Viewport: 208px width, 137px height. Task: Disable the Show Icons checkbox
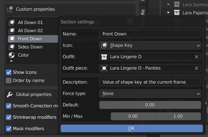(x=9, y=72)
